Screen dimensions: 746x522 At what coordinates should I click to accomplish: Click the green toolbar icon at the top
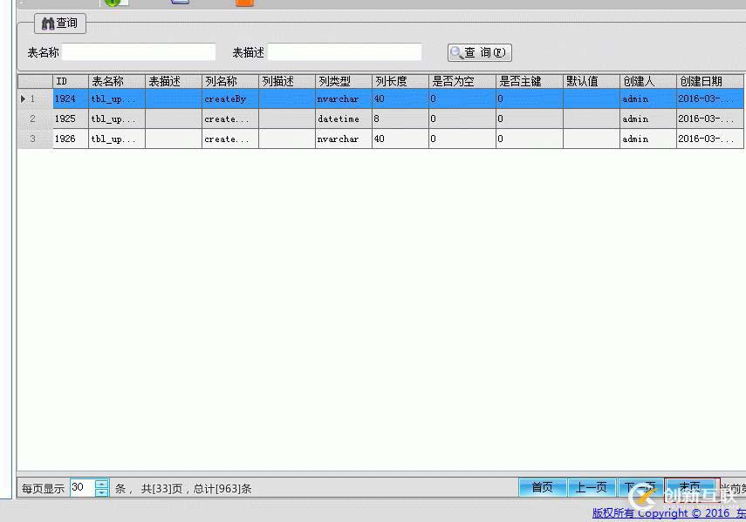click(113, 3)
